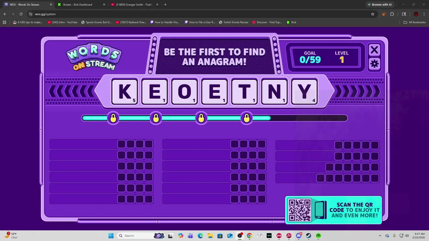Go back to the previous page

[x=5, y=14]
